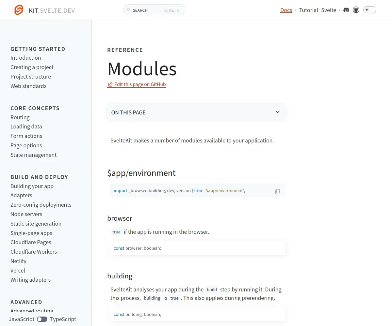392x326 pixels.
Task: Click the JavaScript label
Action: (x=22, y=319)
